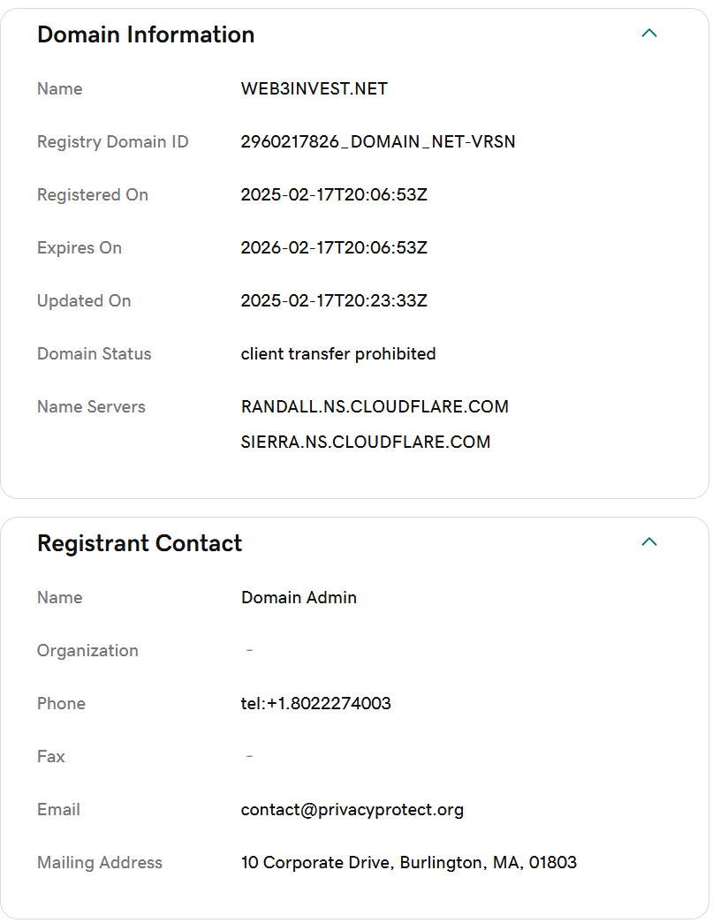Viewport: 720px width, 923px height.
Task: Click the Registered On timestamp
Action: tap(334, 195)
